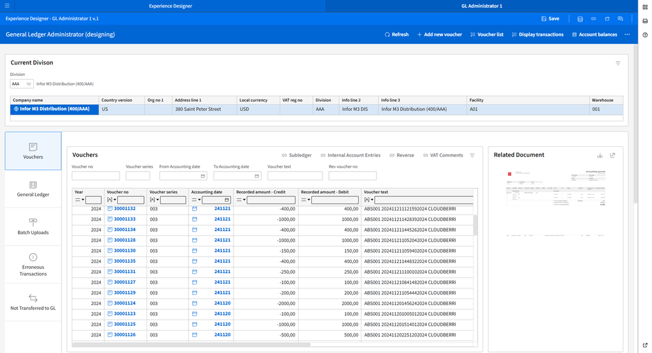The height and width of the screenshot is (353, 652).
Task: Click the Subledger action link
Action: tap(297, 155)
